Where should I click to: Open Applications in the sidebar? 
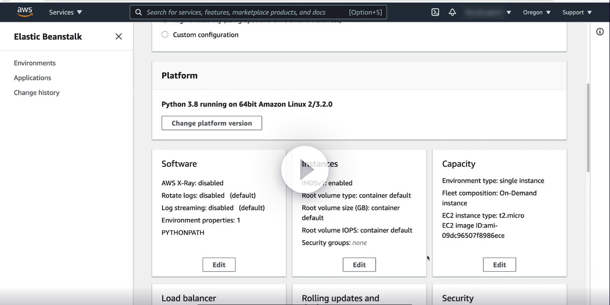click(32, 78)
